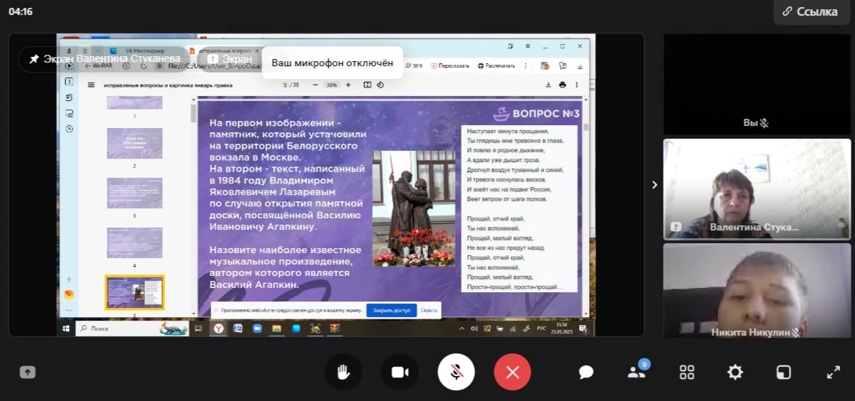Click the Распечатать button in the shared browser

coord(496,65)
